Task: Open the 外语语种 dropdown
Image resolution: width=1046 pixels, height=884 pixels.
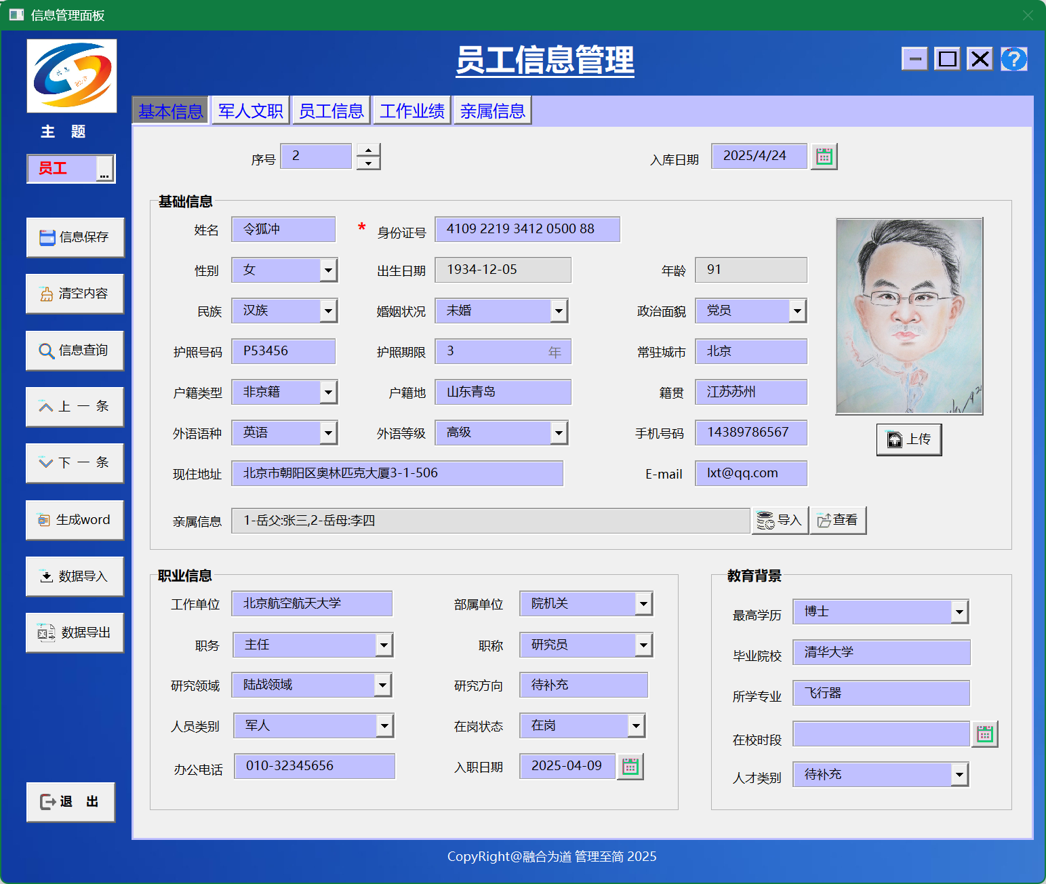Action: pos(328,433)
